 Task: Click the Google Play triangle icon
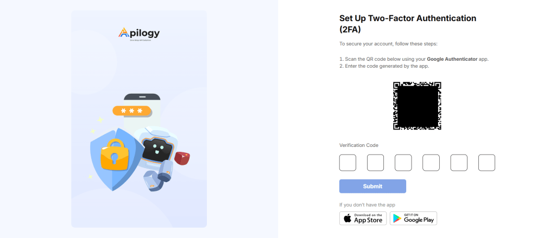tap(397, 218)
